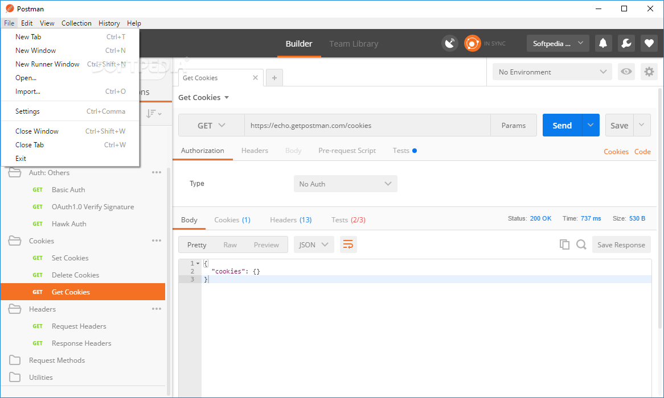
Task: Switch response view to Raw
Action: pos(230,245)
